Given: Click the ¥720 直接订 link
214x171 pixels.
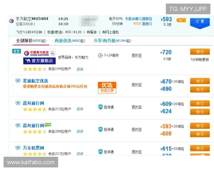Looking at the screenshot, I should [x=142, y=24].
